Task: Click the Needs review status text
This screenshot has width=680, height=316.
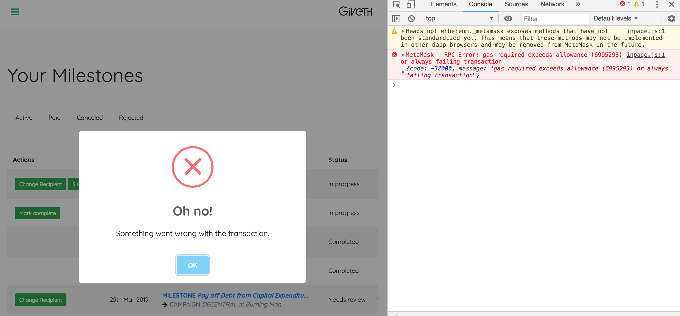Action: click(347, 300)
